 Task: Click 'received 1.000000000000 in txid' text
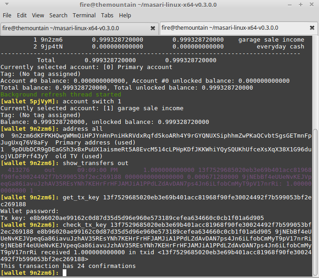pyautogui.click(x=97, y=252)
